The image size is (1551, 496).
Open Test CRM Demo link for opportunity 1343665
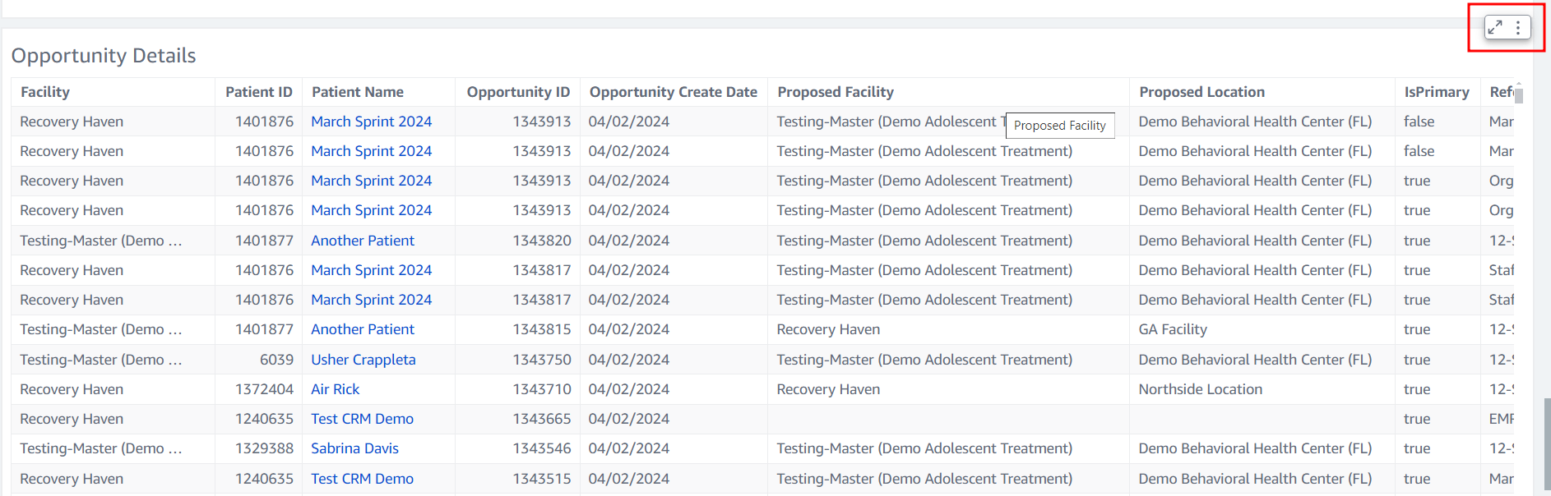362,419
